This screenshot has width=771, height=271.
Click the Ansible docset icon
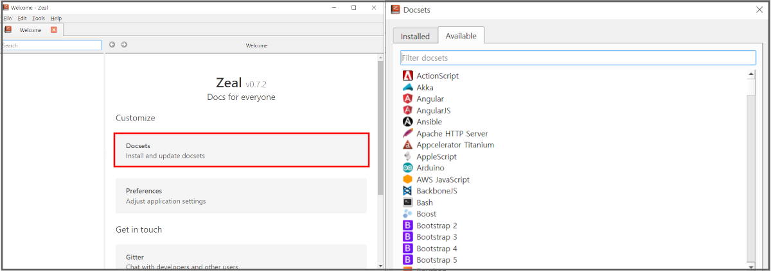click(407, 122)
